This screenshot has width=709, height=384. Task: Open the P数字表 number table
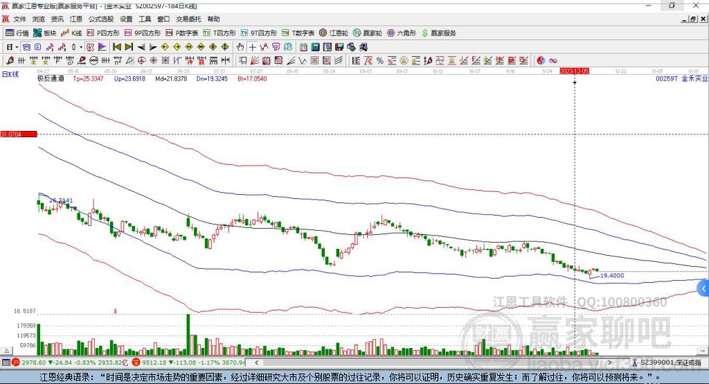point(182,33)
